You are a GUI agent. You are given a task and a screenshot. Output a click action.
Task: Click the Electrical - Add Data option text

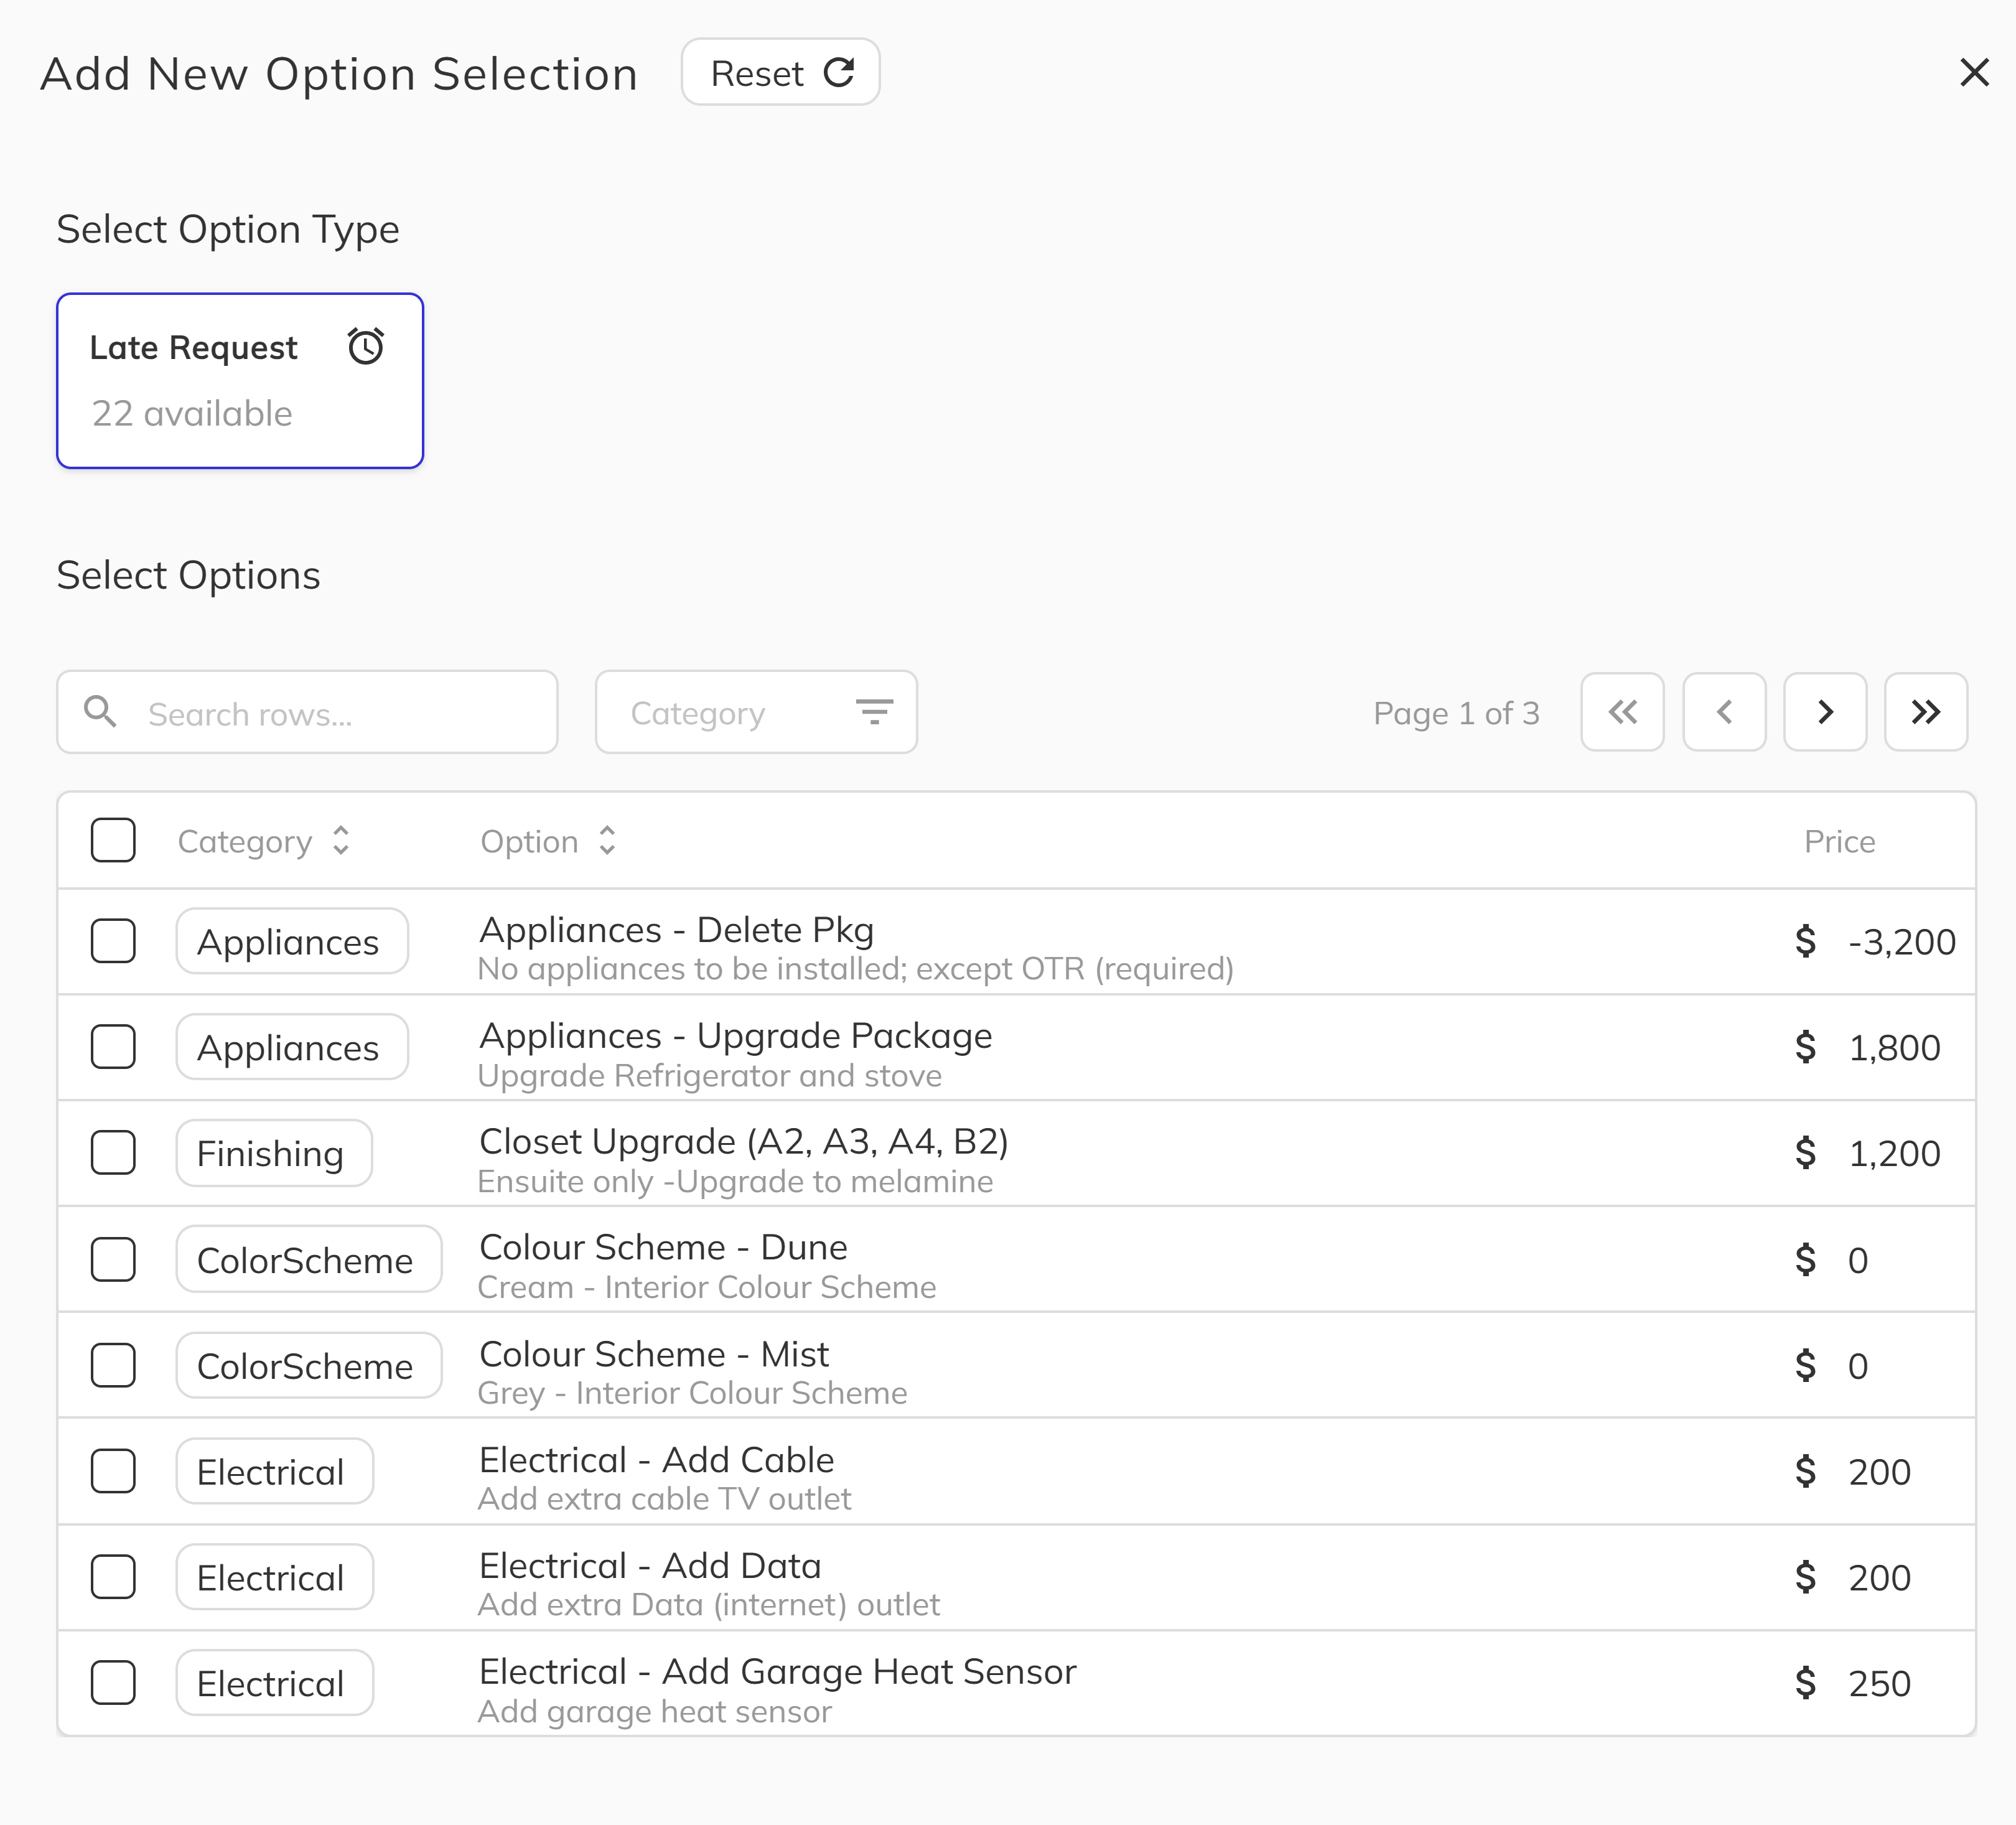tap(650, 1566)
